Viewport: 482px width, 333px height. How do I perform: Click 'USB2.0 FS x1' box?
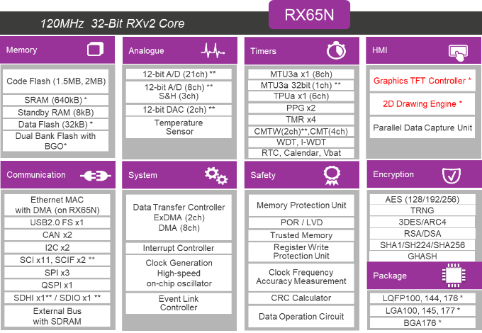pos(57,222)
